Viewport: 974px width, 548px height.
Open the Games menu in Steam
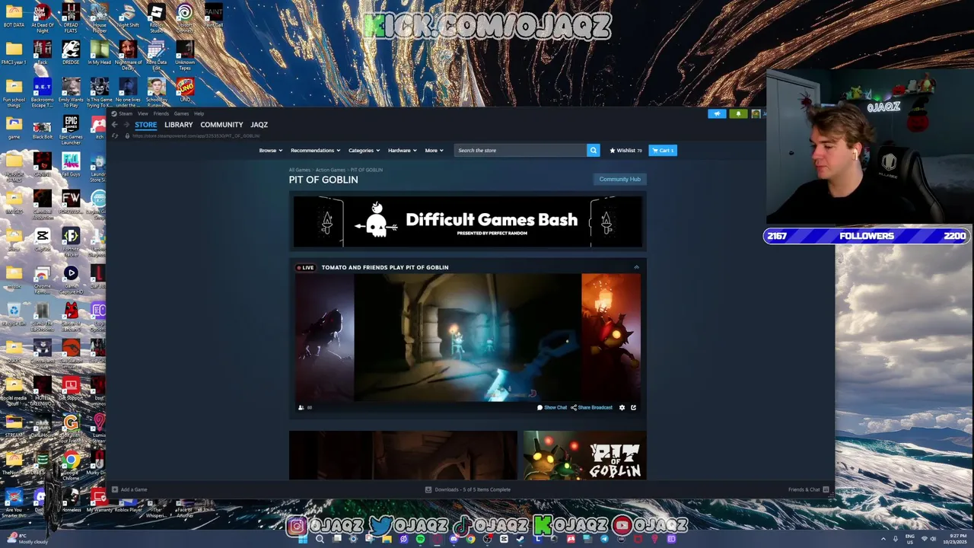181,113
